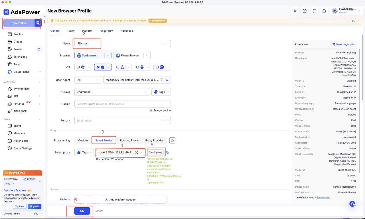This screenshot has width=365, height=219.
Task: Open the task list icon in header
Action: (314, 11)
